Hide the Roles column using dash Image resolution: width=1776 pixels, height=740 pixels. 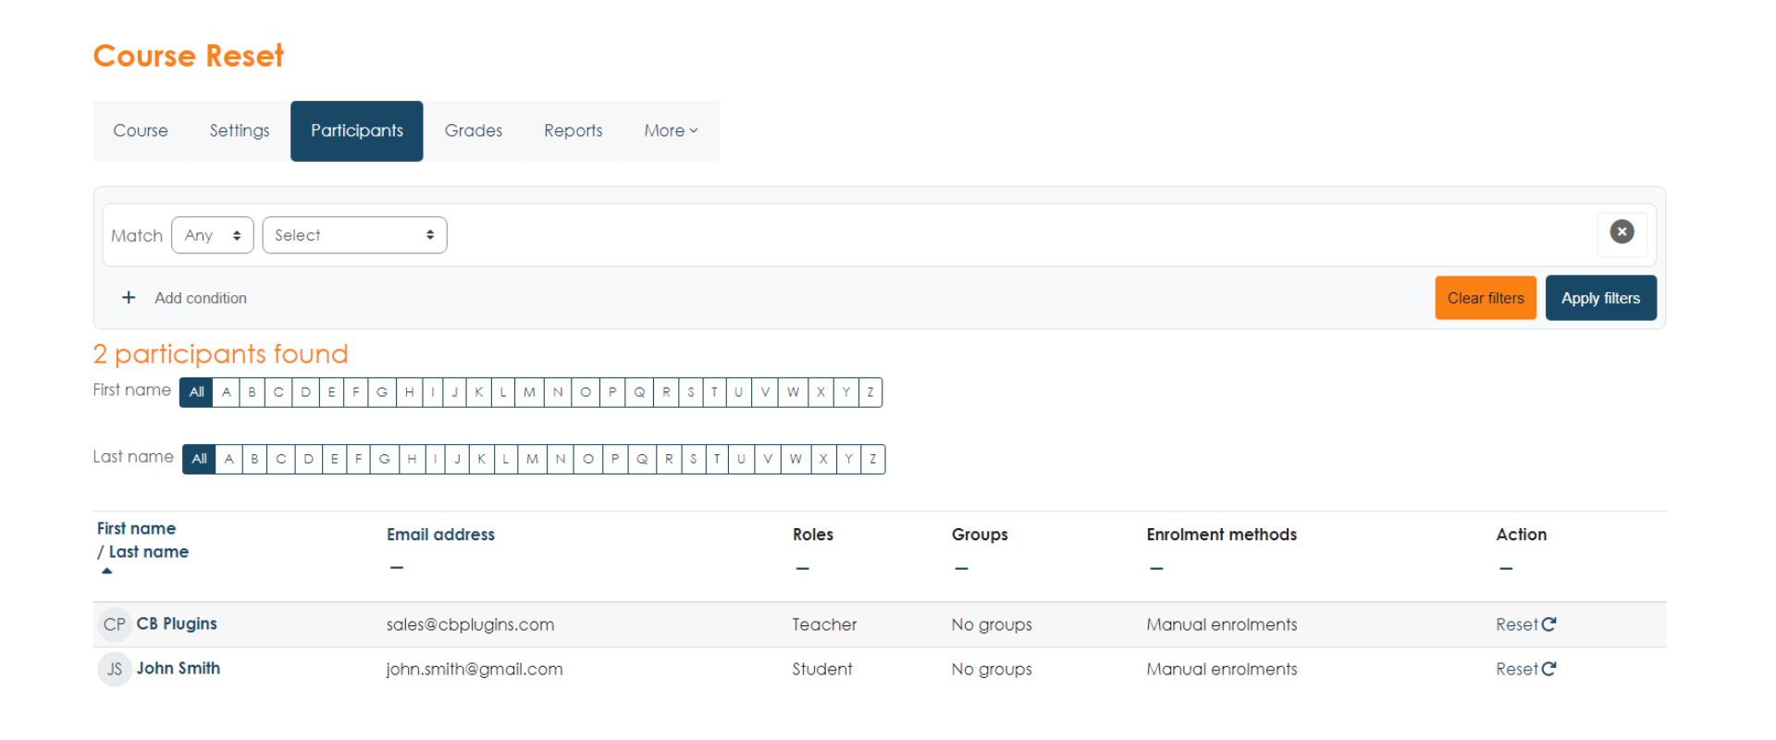click(x=802, y=568)
